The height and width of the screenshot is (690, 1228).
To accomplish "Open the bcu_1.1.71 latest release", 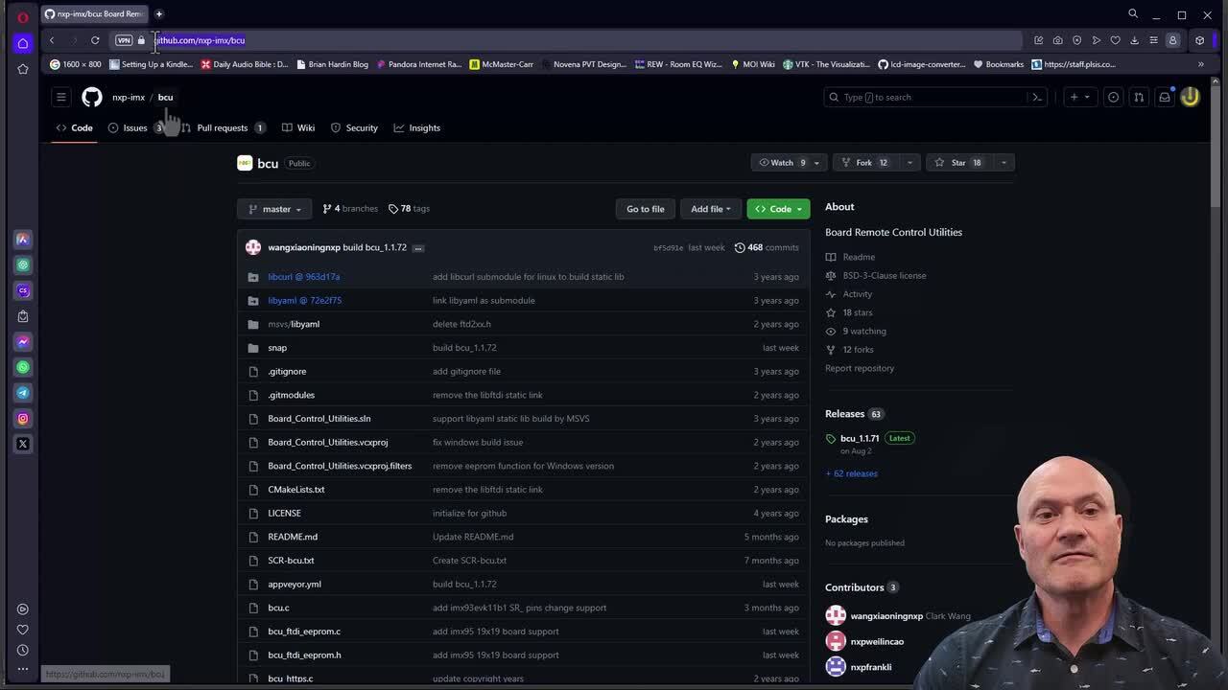I will (x=860, y=438).
